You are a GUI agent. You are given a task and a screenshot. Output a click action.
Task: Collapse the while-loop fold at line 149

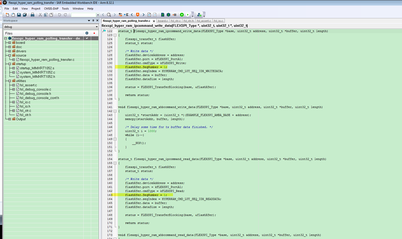115,139
